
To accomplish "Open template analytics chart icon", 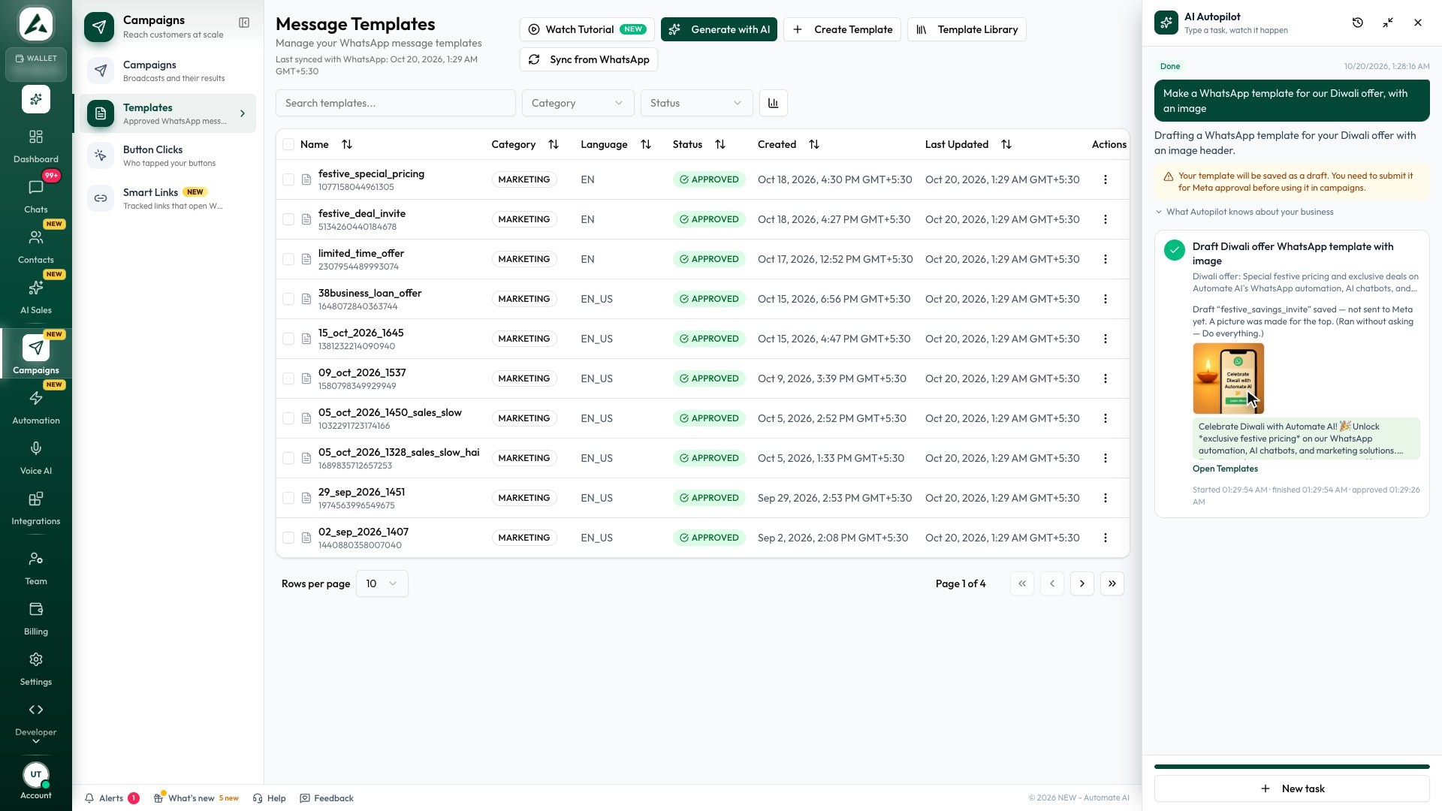I will (x=774, y=103).
